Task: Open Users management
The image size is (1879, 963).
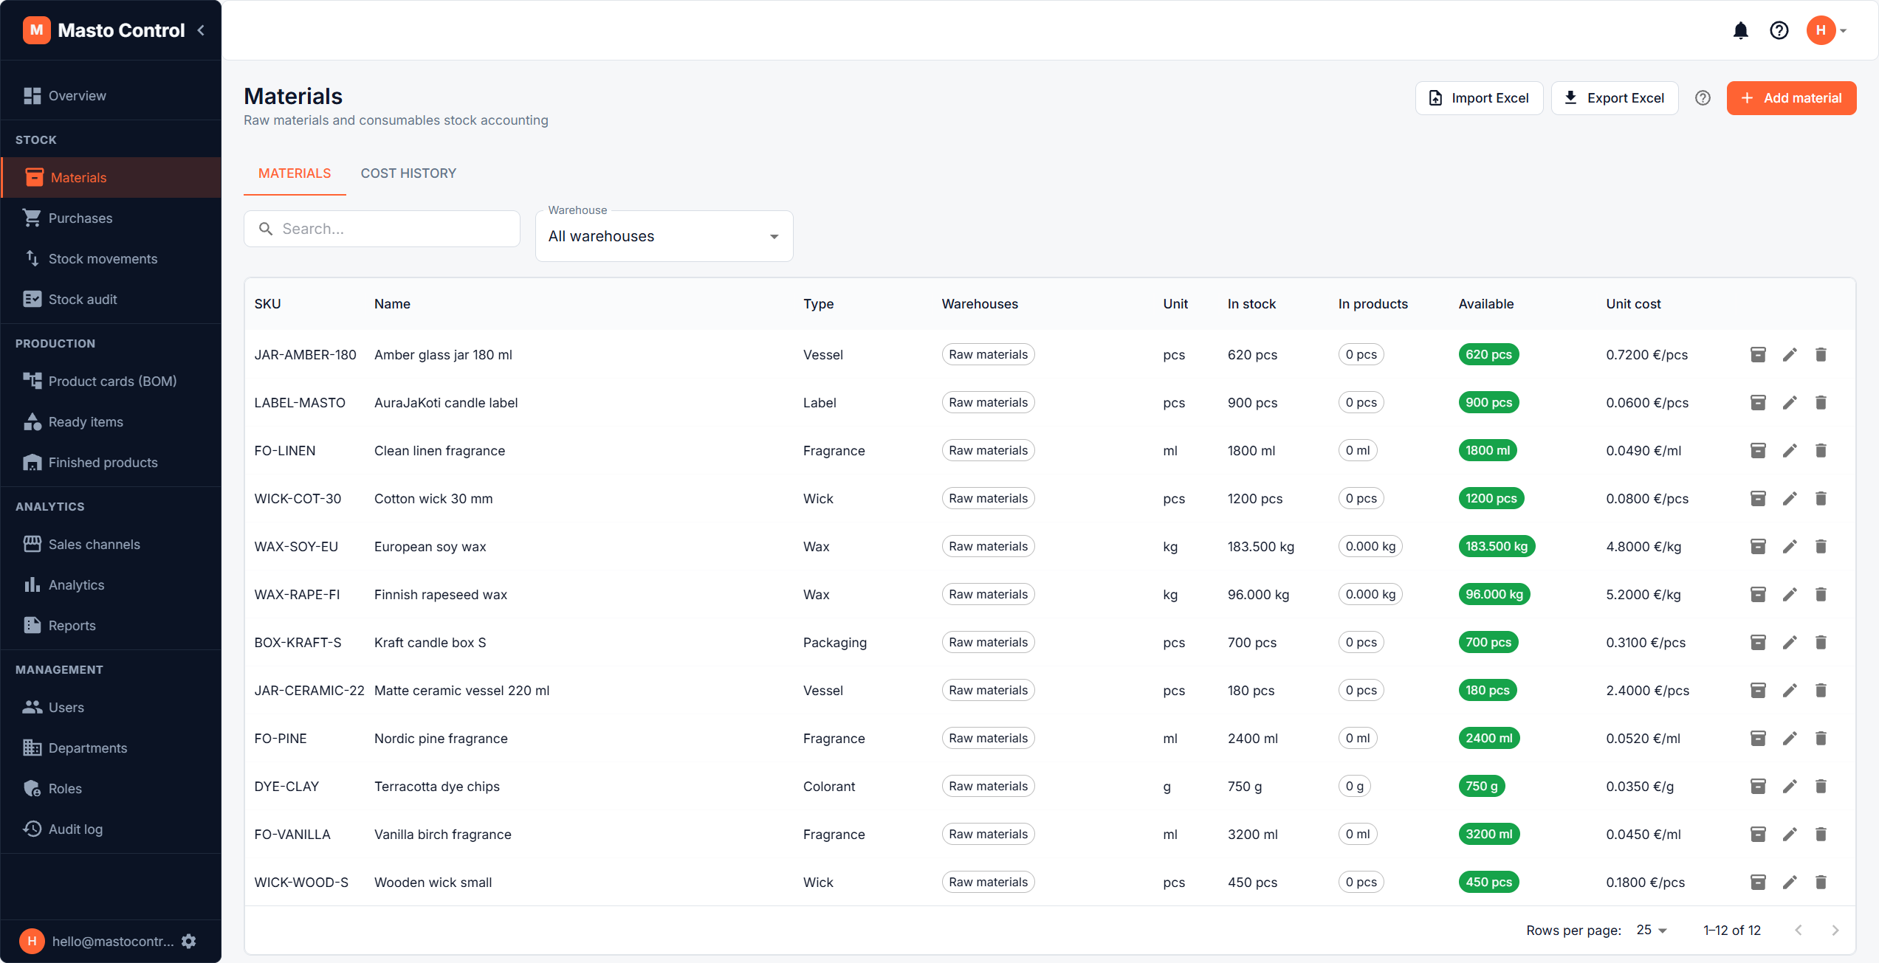Action: click(111, 708)
